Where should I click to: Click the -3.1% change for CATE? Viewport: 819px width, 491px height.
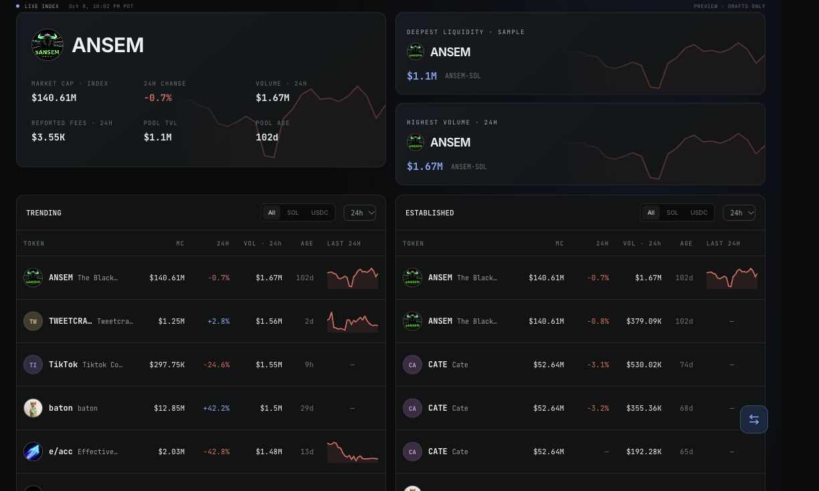click(x=598, y=365)
